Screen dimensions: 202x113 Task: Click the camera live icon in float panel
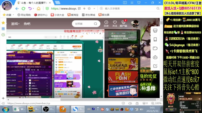point(155,48)
